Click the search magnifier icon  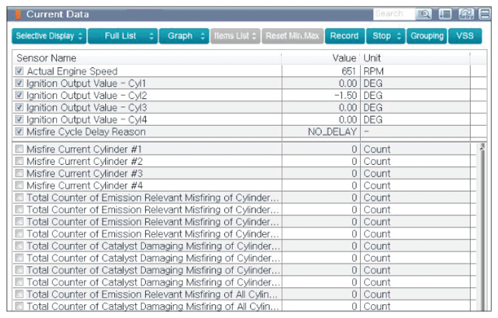(x=423, y=14)
